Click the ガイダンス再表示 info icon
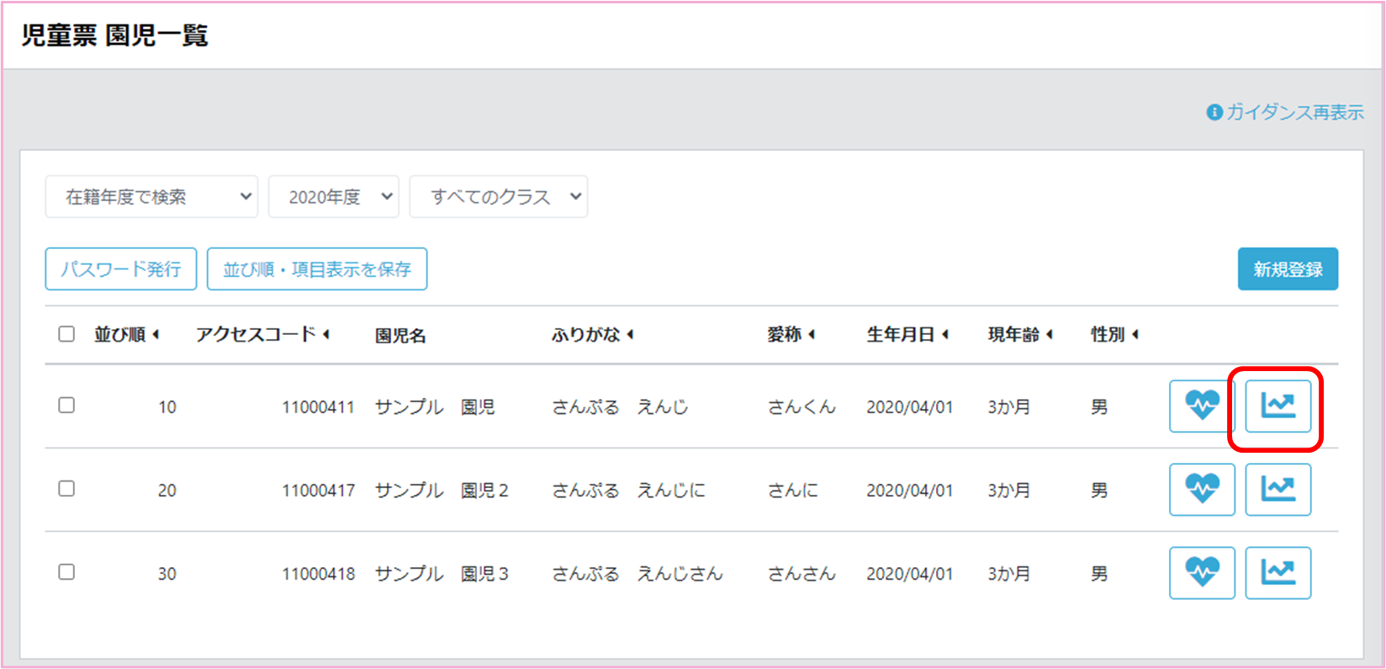 (x=1214, y=112)
